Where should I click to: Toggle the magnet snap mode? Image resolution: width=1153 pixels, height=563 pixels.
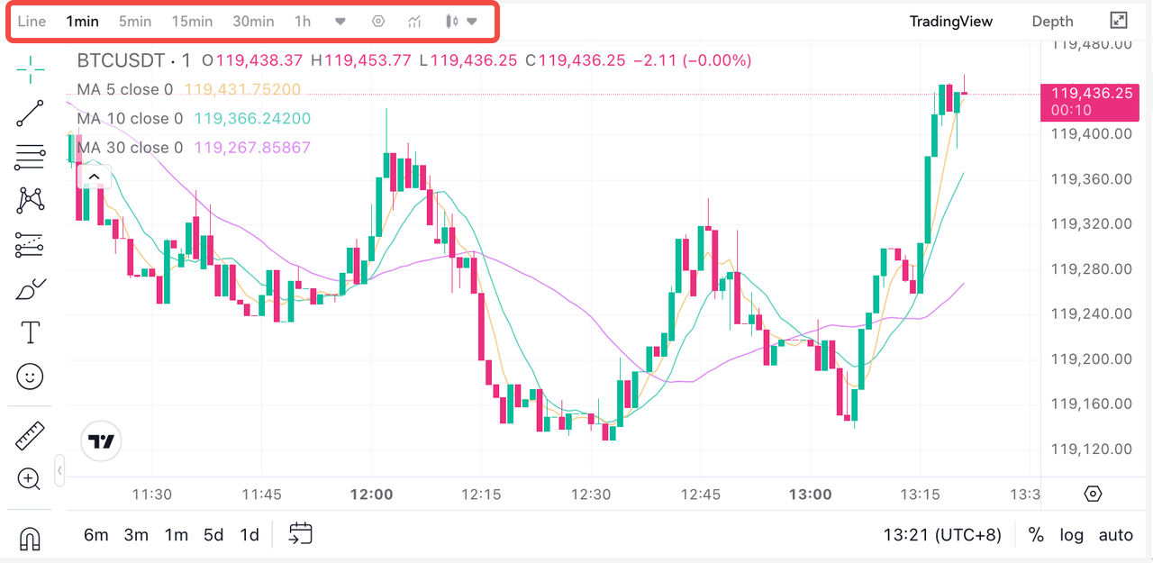click(x=30, y=539)
